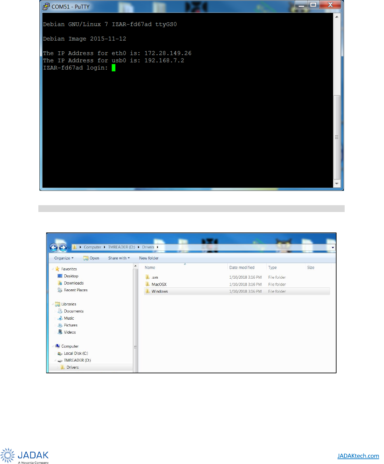Click the Pictures library icon
The height and width of the screenshot is (464, 384).
pyautogui.click(x=60, y=325)
